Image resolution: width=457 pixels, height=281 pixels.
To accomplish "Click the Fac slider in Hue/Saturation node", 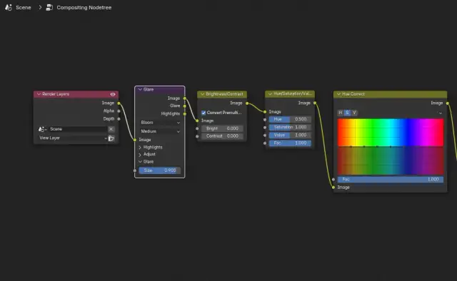I will pos(290,143).
